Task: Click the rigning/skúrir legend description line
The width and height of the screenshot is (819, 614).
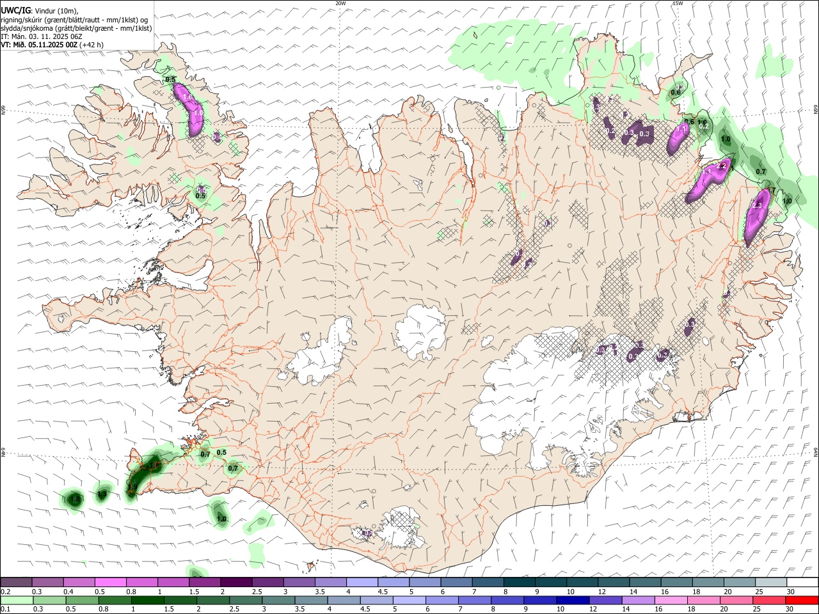Action: coord(75,20)
